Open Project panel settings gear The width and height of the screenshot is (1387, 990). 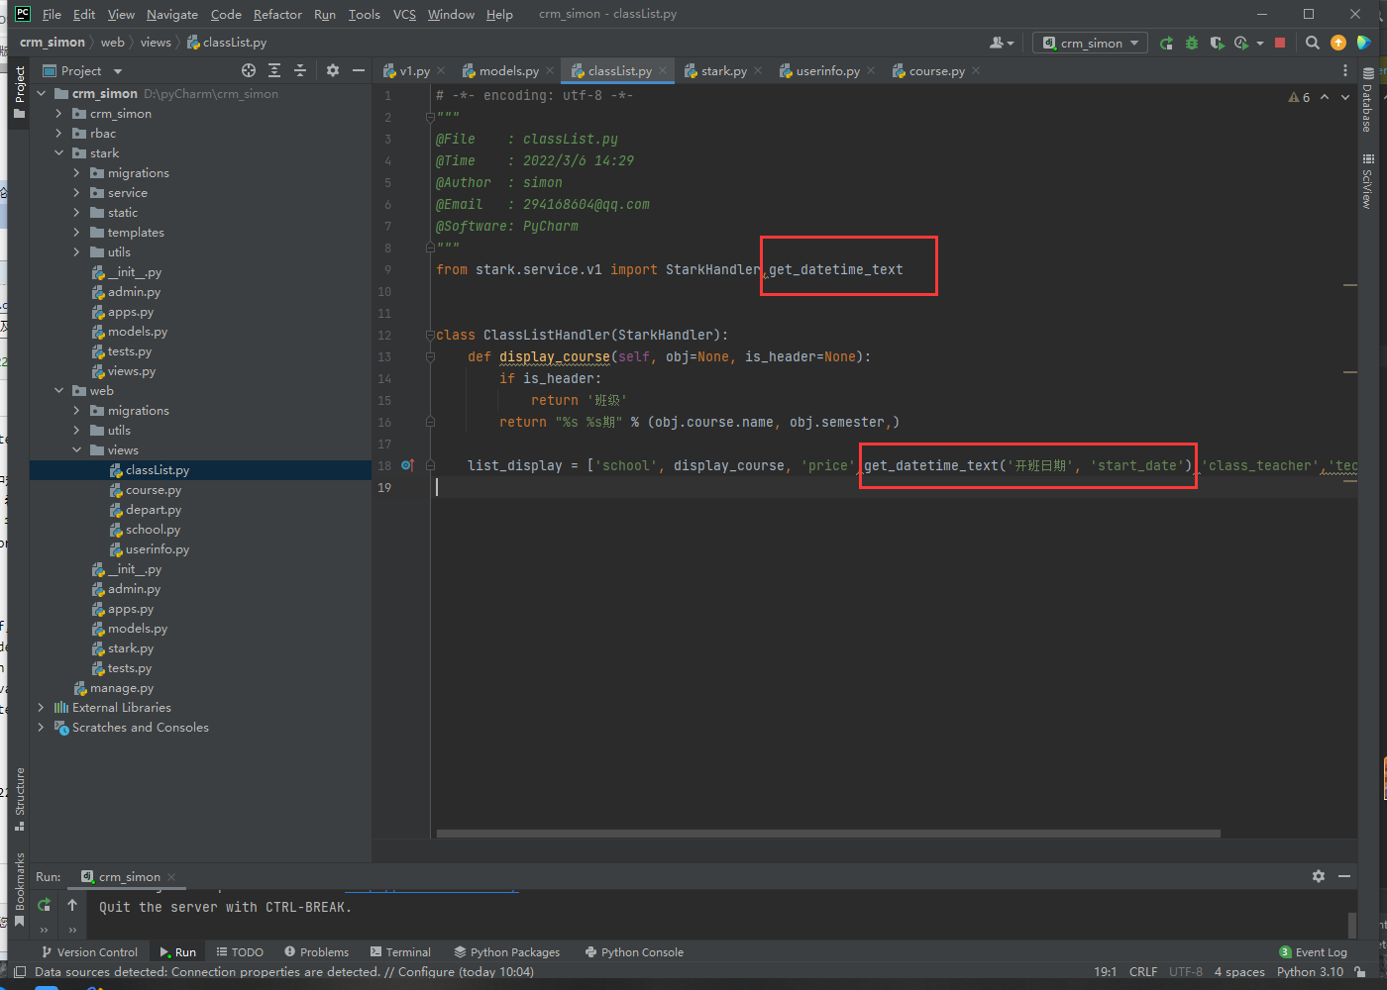333,70
